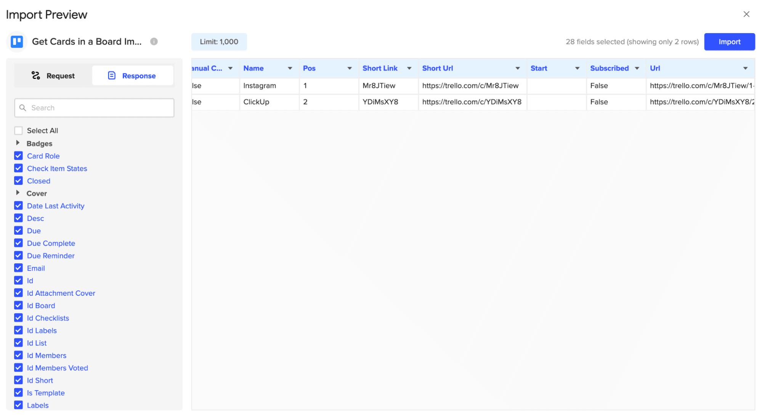Uncheck the Due Complete field
The width and height of the screenshot is (762, 415).
pos(18,243)
